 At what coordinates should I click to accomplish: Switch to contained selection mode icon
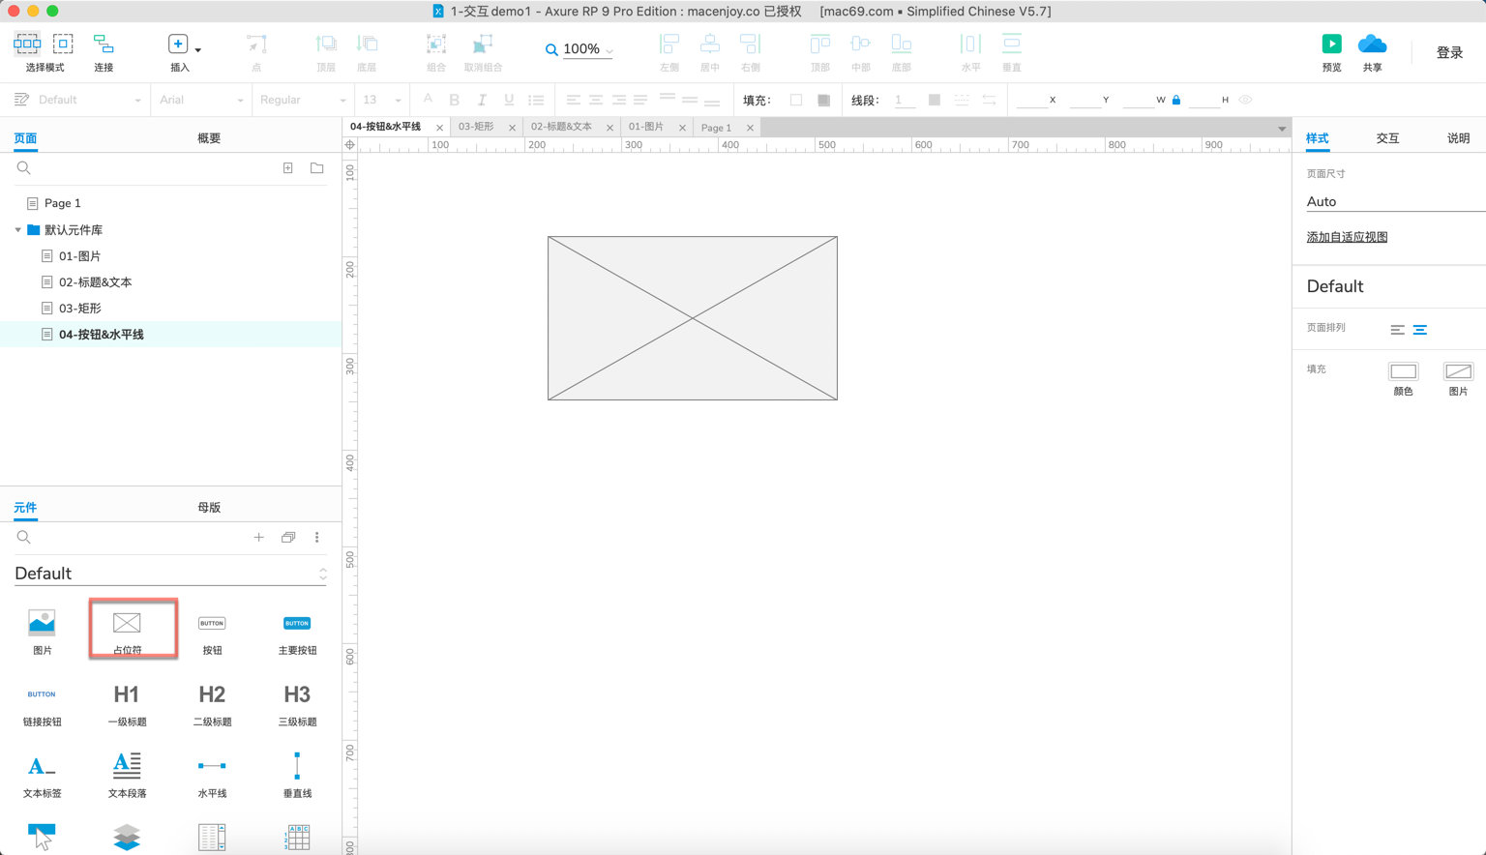pyautogui.click(x=63, y=44)
